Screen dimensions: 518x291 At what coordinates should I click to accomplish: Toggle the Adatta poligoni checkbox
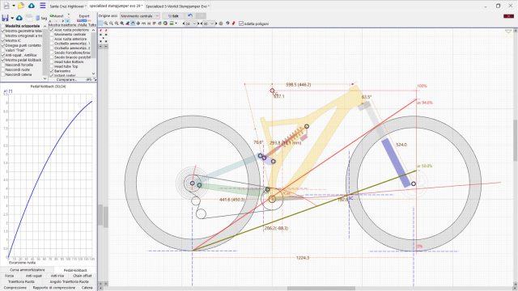(x=241, y=23)
